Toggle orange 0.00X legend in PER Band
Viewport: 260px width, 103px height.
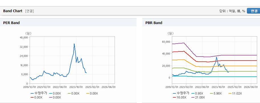point(92,93)
